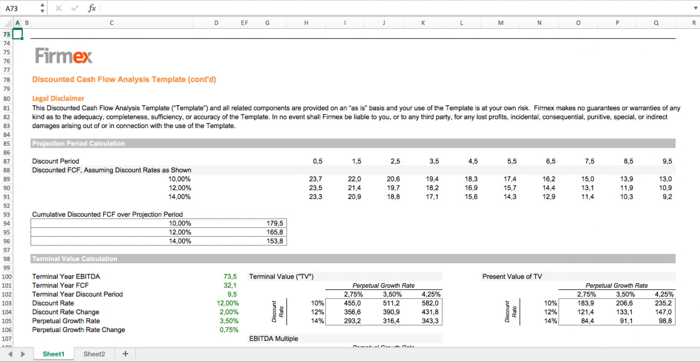The width and height of the screenshot is (700, 362).
Task: Click the 'Discounted Cash Flow Analysis Template (cont'd)' title
Action: [124, 79]
